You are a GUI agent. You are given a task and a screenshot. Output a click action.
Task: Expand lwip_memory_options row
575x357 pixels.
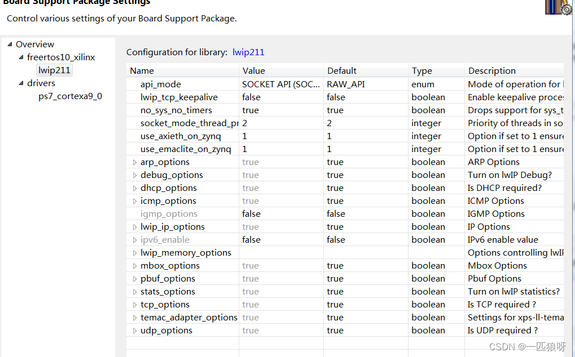click(134, 252)
